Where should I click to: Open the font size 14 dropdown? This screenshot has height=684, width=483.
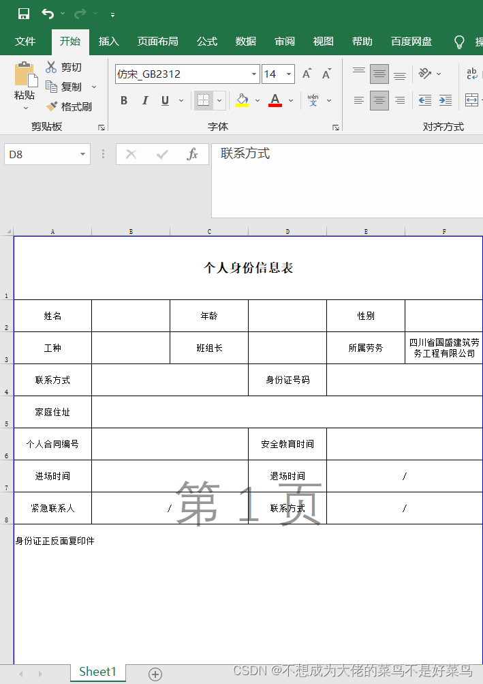[x=289, y=74]
